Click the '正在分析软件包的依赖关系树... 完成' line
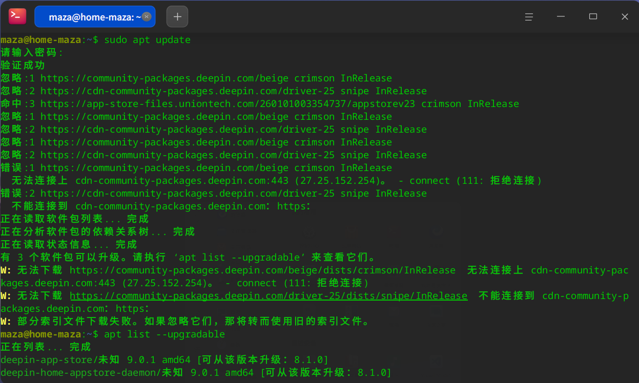The height and width of the screenshot is (383, 639). pyautogui.click(x=98, y=232)
